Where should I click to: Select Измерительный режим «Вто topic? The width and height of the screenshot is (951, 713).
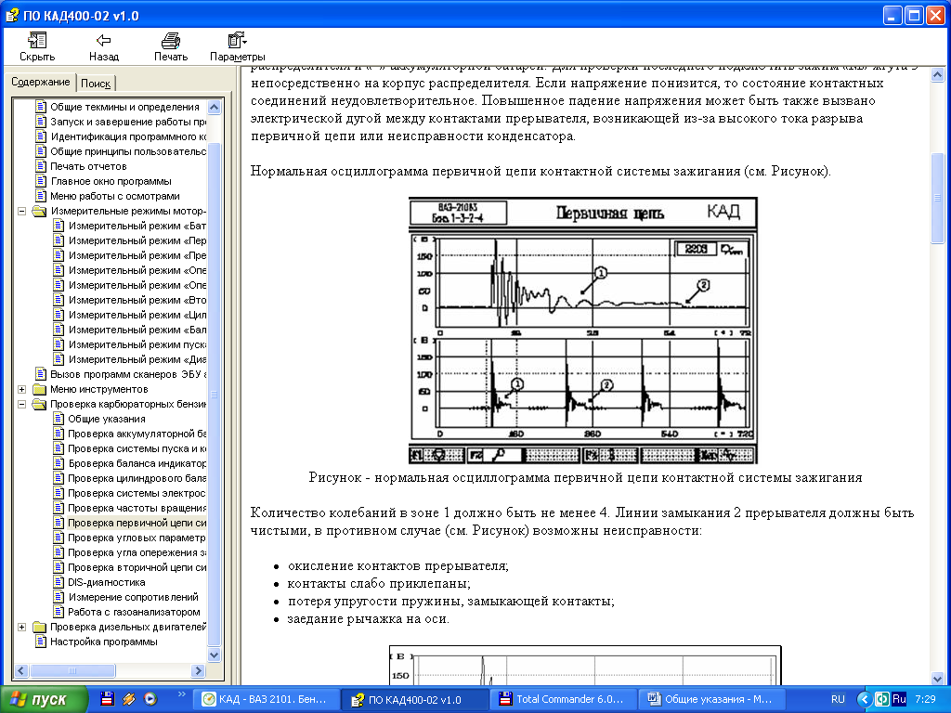[137, 300]
